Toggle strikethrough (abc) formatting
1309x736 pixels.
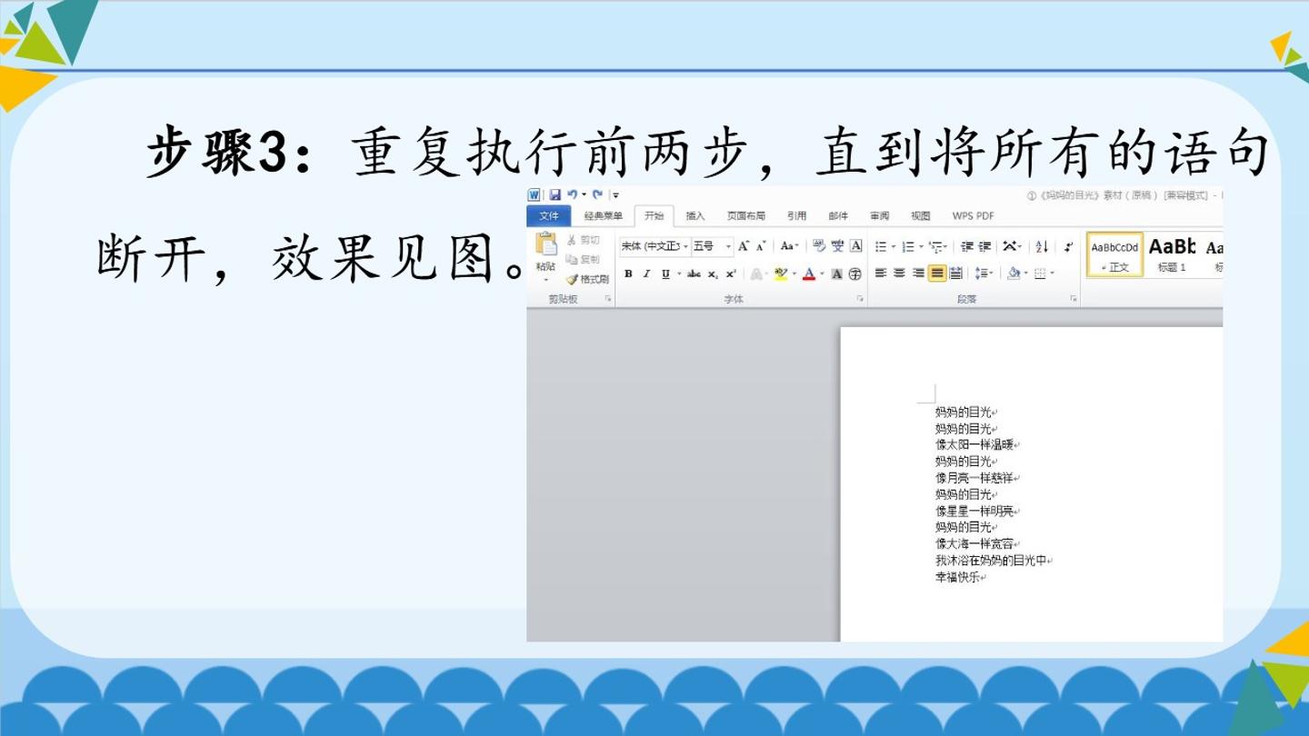(694, 274)
